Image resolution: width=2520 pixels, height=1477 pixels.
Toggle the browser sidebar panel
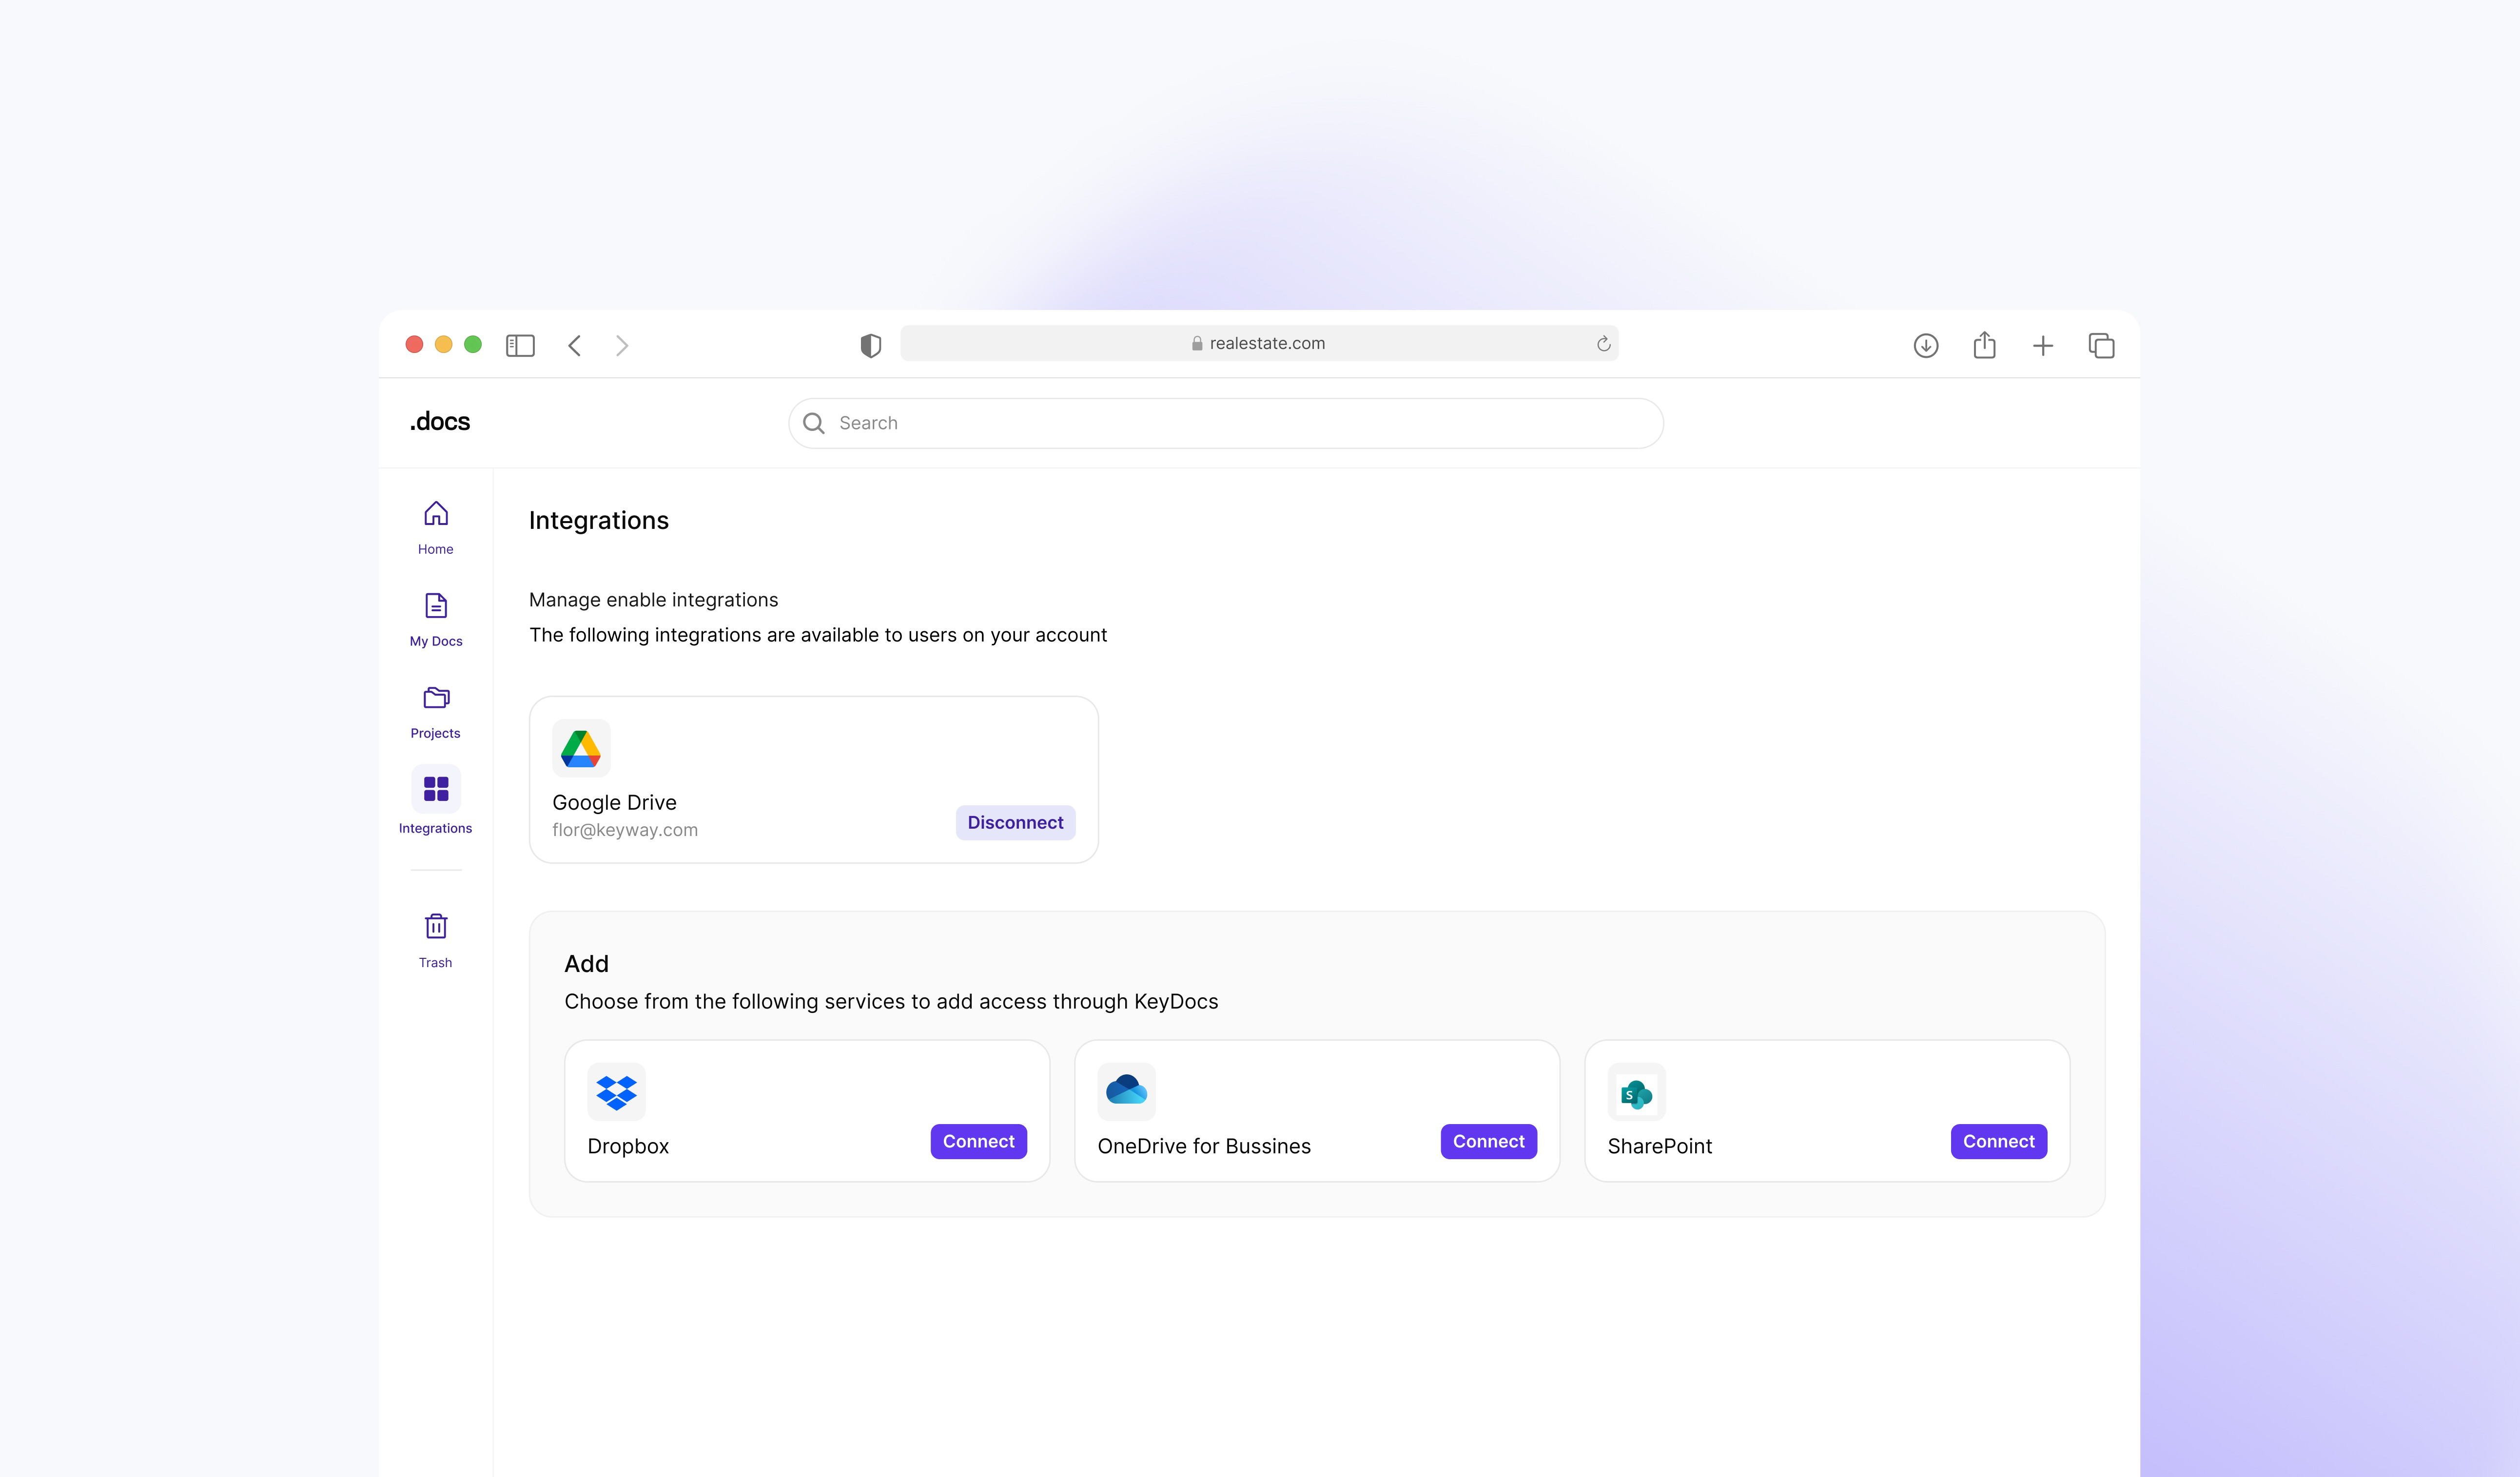coord(520,345)
